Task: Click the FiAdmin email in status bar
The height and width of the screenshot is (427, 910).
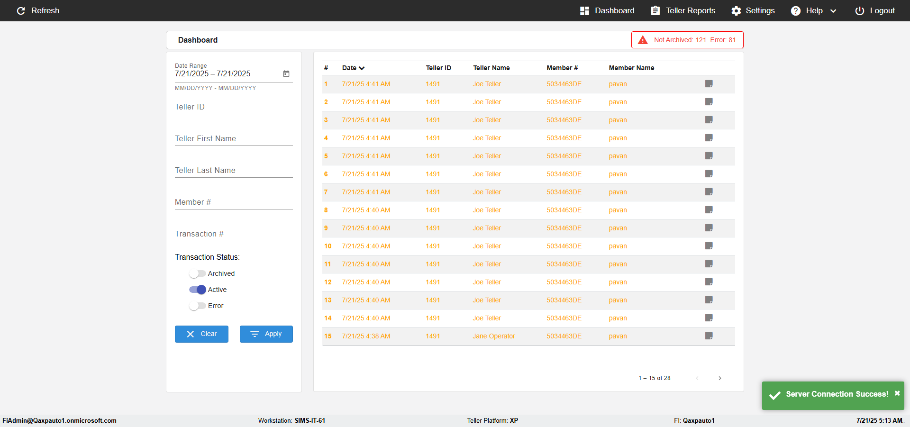Action: [60, 420]
